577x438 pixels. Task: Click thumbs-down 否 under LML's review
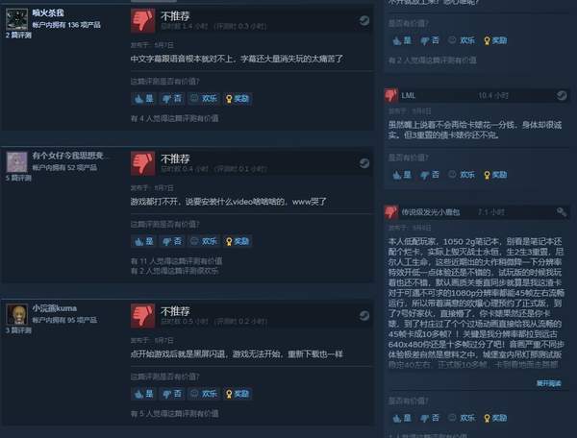[x=430, y=175]
